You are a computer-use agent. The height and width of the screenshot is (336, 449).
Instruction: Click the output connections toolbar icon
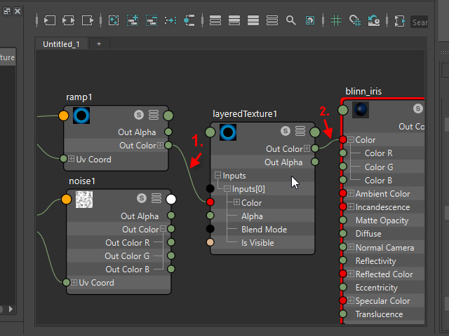pos(88,20)
